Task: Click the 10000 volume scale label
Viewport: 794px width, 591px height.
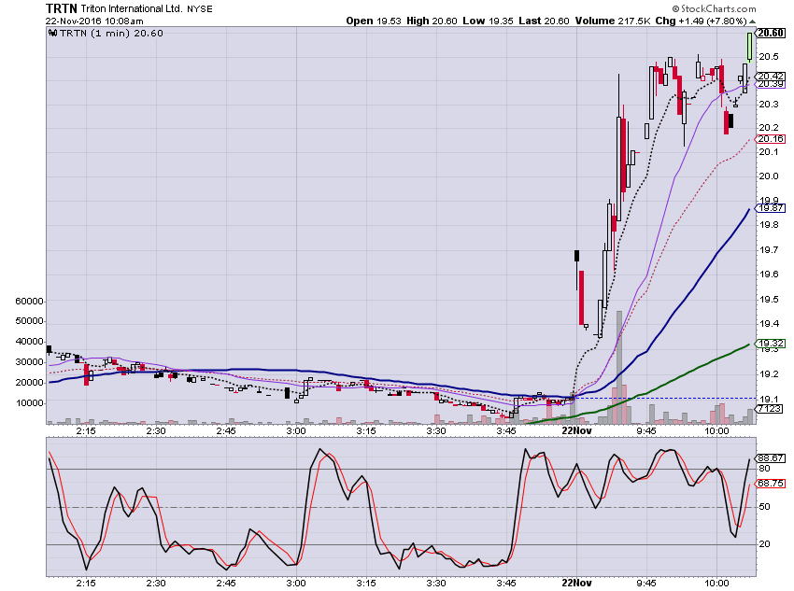Action: 29,403
